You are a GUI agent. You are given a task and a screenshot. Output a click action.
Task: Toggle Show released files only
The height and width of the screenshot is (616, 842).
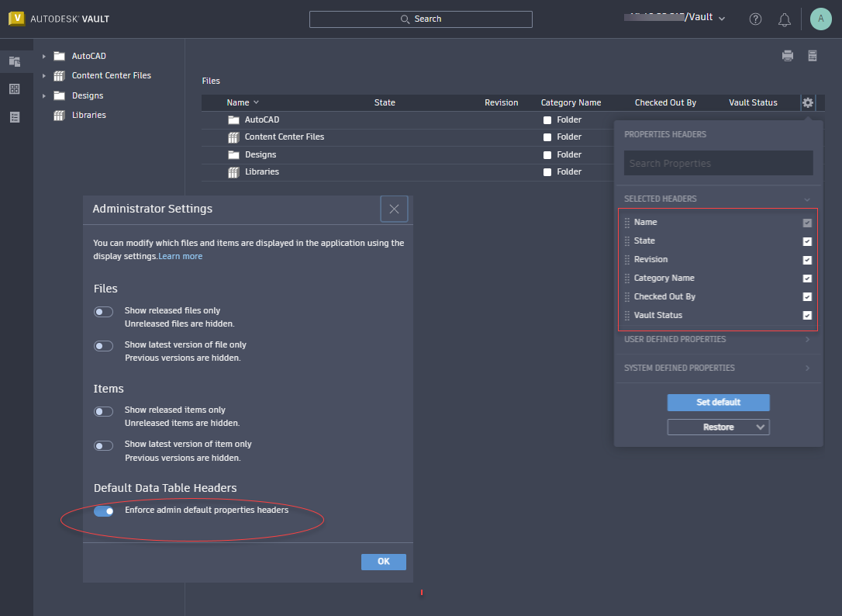[103, 312]
